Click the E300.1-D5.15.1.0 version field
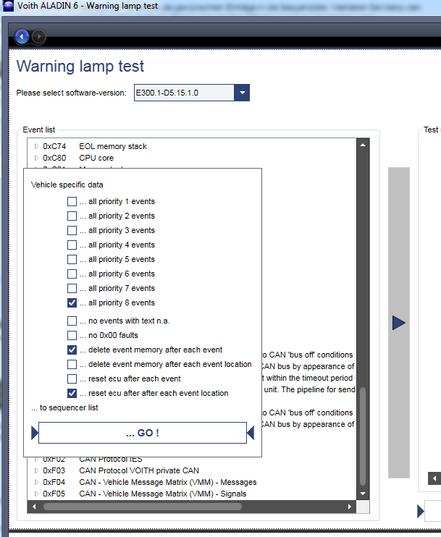 point(184,93)
